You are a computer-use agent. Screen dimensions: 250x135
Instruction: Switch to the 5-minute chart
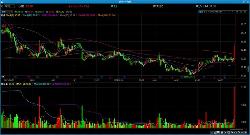point(233,12)
